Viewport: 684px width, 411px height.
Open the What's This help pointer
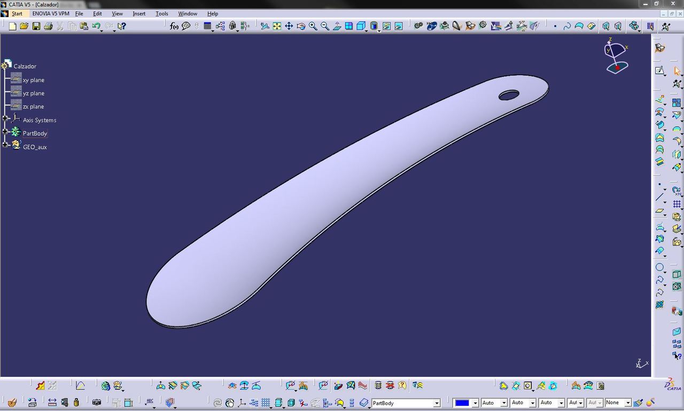[x=122, y=26]
